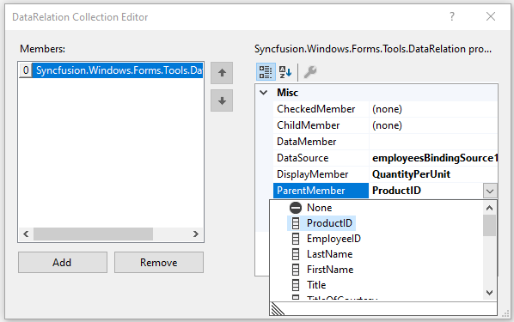Screen dimensions: 514x322
Task: Choose ProductID in the ParentMember list
Action: pos(329,223)
